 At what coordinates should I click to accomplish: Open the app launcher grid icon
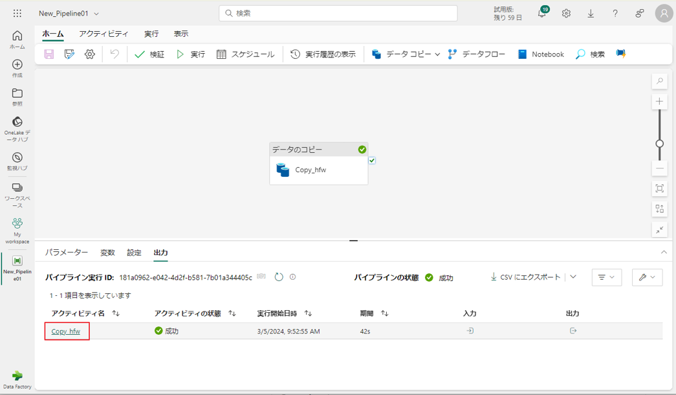(17, 14)
